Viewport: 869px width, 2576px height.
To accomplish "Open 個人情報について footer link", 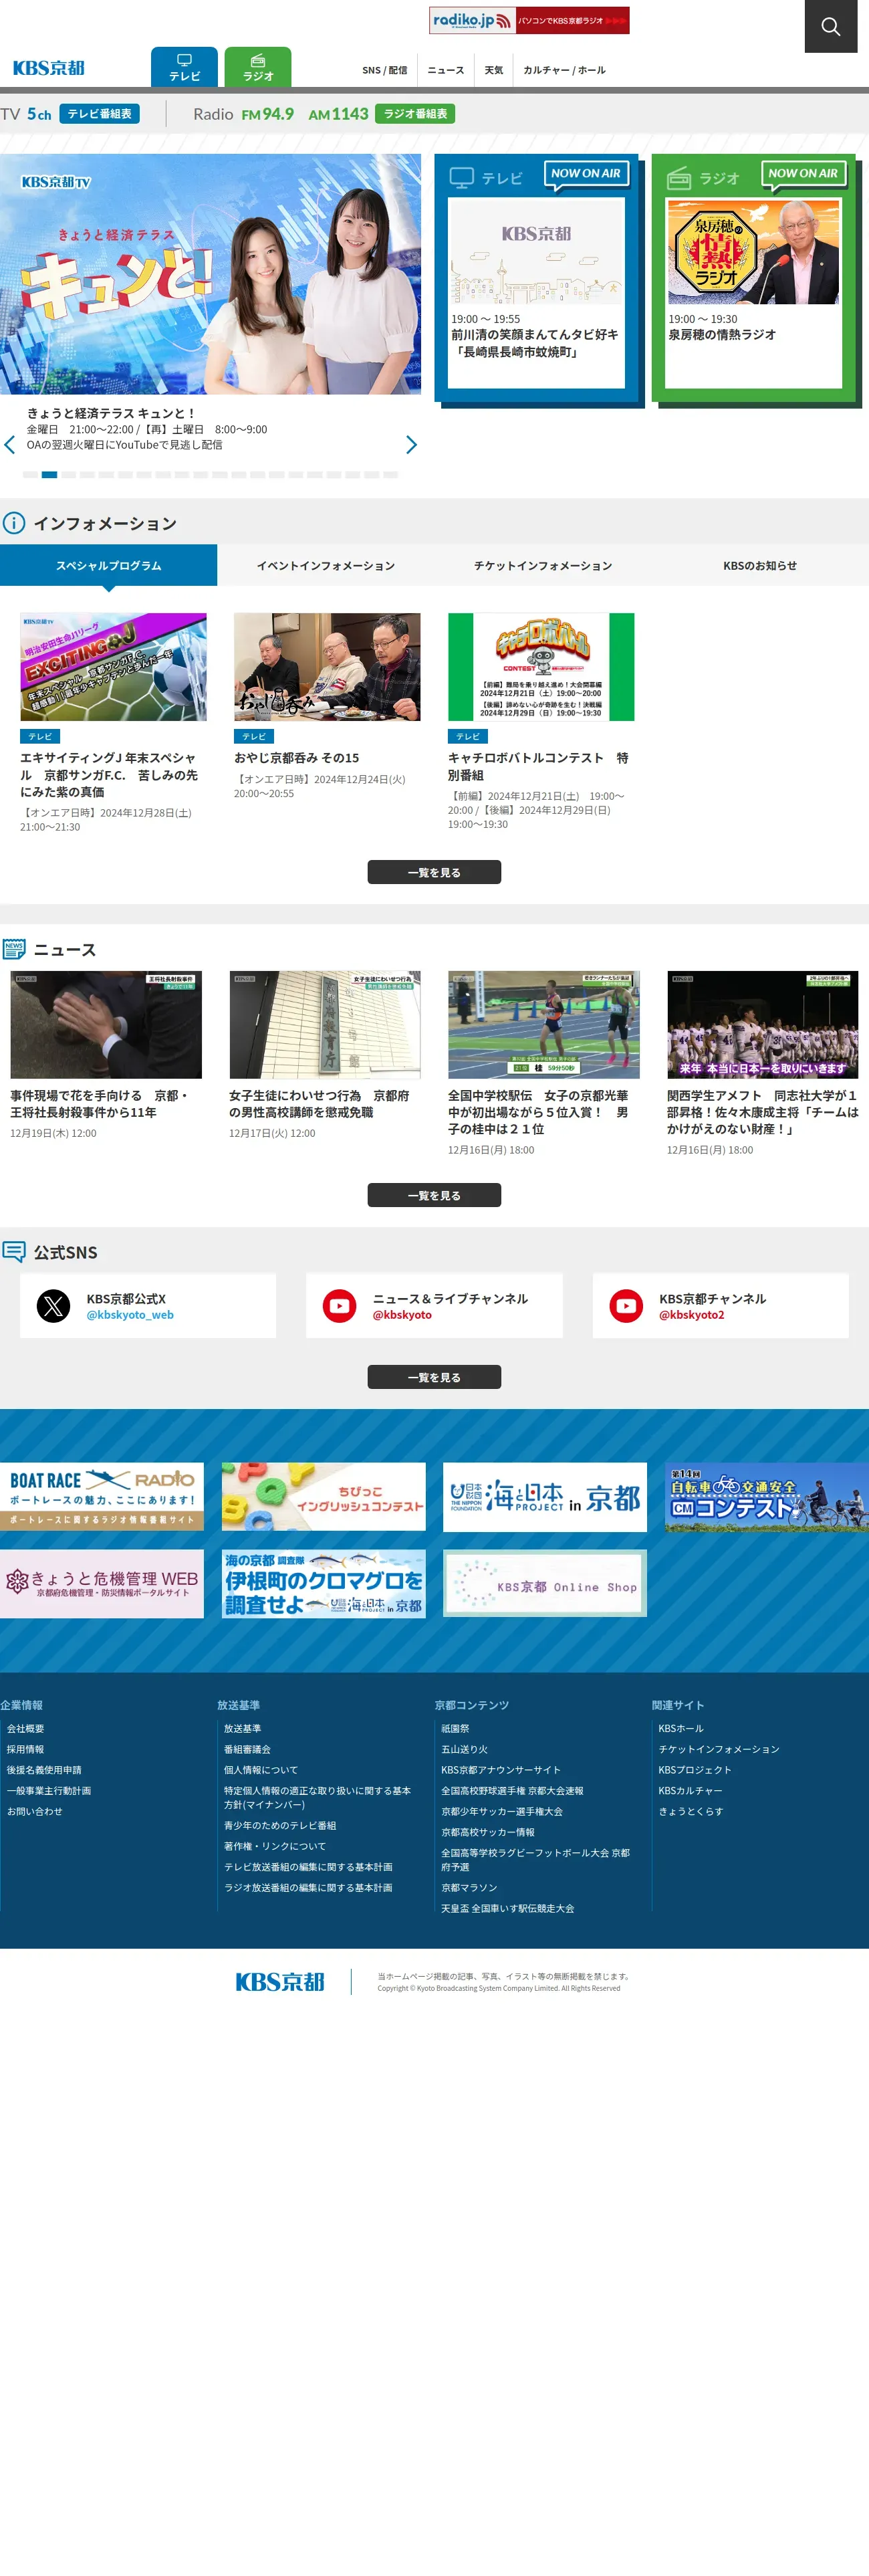I will [261, 1770].
